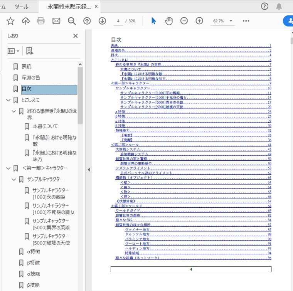
Task: Click the cloud upload icon
Action: point(25,21)
